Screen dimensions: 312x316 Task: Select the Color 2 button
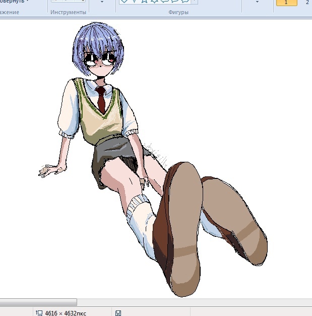click(307, 3)
